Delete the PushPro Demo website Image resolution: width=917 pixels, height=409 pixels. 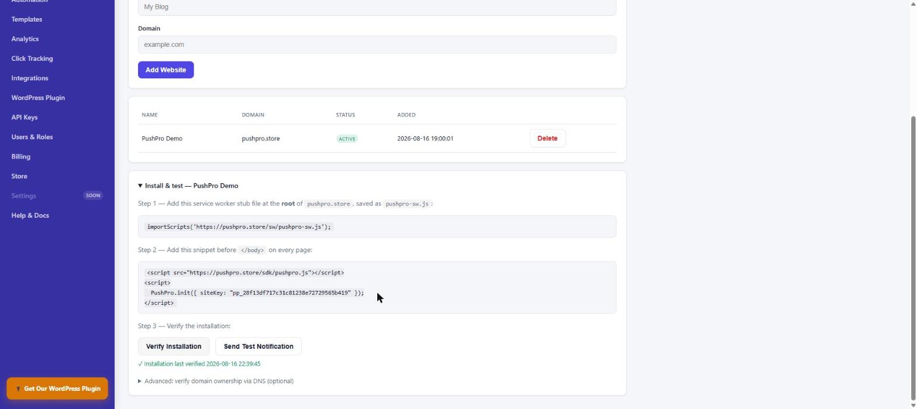(547, 139)
